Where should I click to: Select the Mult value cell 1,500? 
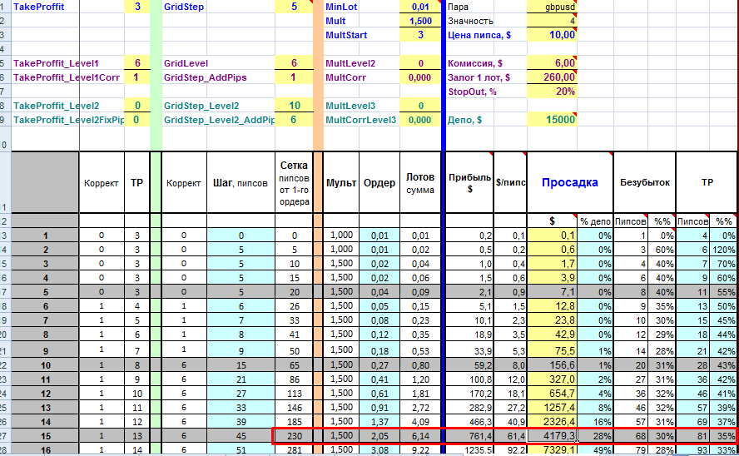point(420,21)
